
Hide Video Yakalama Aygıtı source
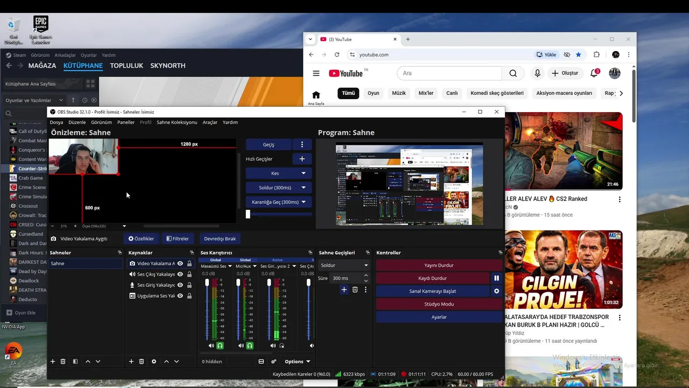click(x=180, y=264)
